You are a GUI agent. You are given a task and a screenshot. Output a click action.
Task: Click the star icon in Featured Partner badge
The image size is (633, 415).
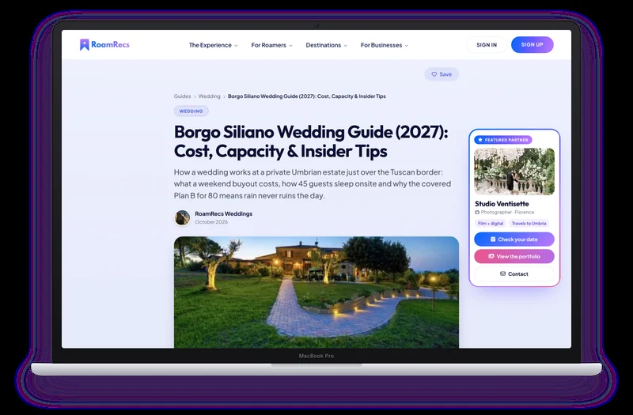coord(480,140)
